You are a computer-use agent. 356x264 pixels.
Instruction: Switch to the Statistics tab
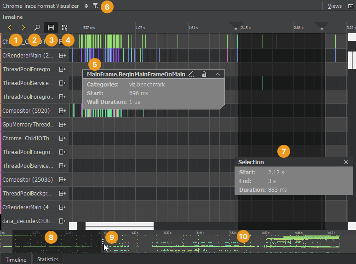pos(48,259)
